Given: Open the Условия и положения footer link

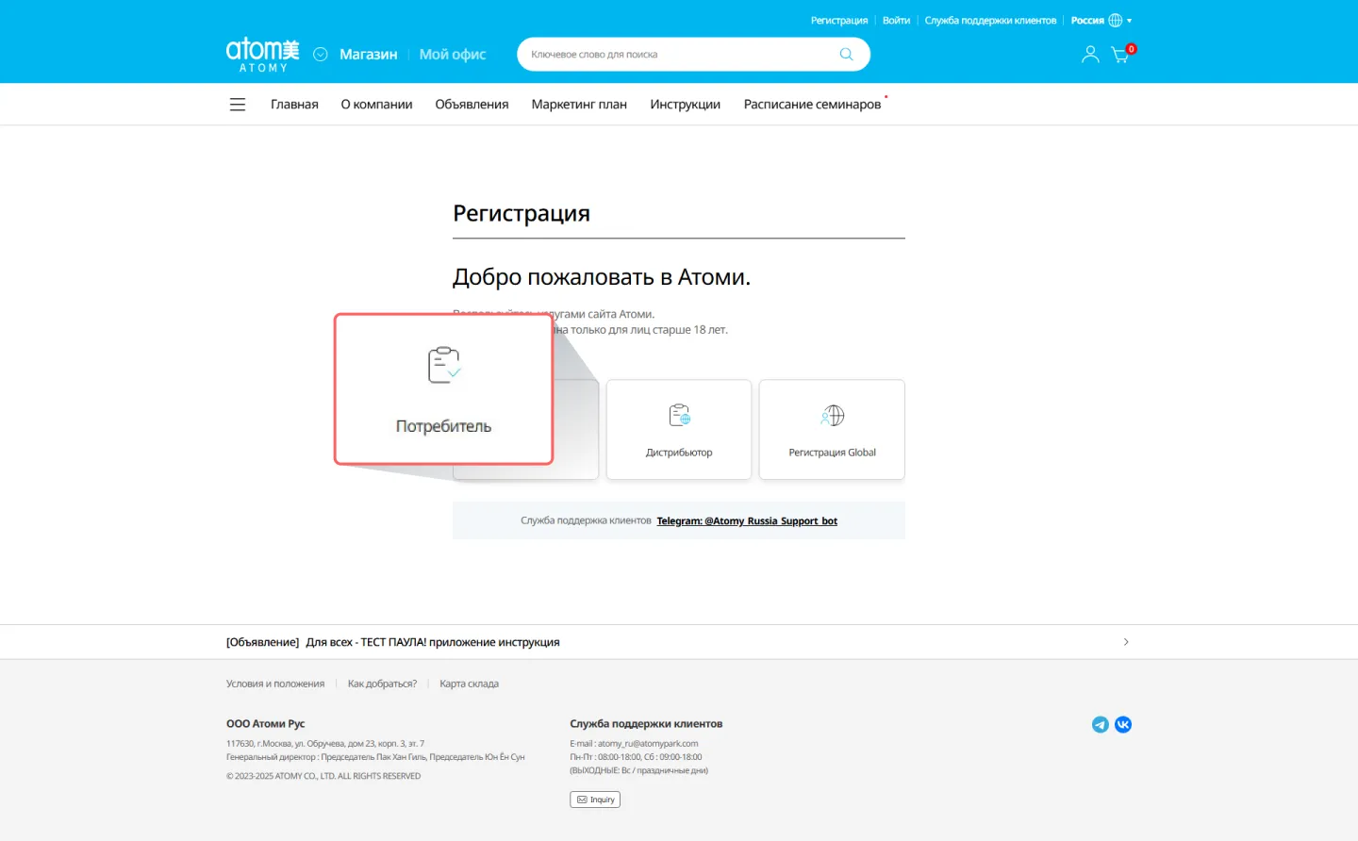Looking at the screenshot, I should click(x=274, y=683).
